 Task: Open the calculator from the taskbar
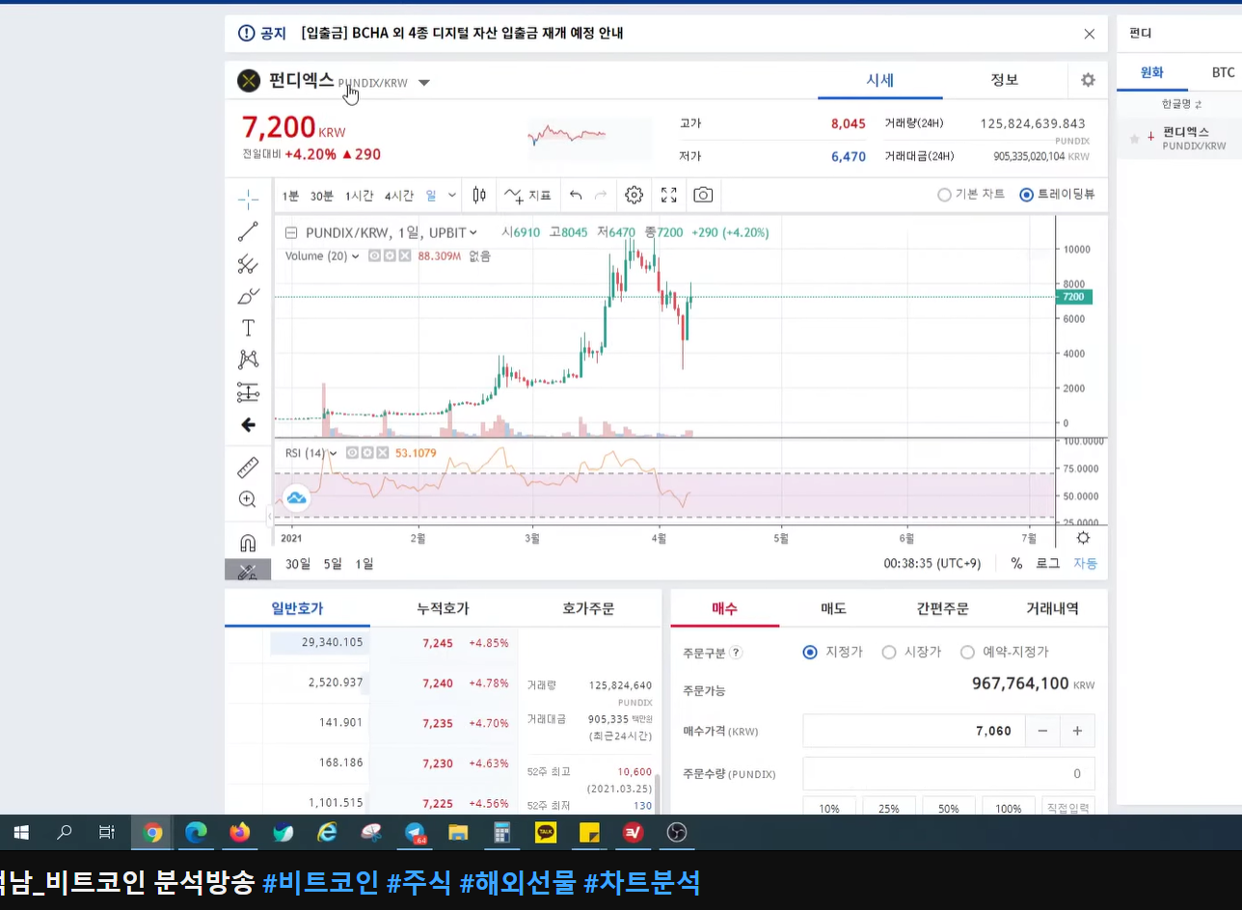[x=501, y=832]
